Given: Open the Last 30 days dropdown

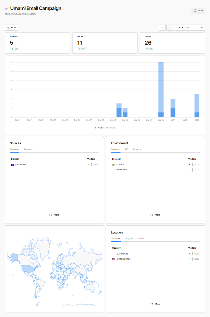Looking at the screenshot, I should (x=190, y=28).
